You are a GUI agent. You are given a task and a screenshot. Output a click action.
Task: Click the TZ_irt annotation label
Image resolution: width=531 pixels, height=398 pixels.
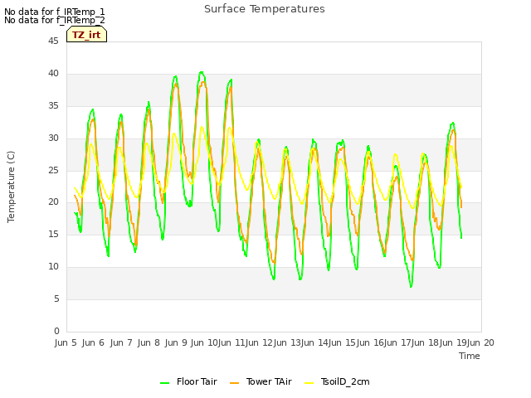coord(86,35)
